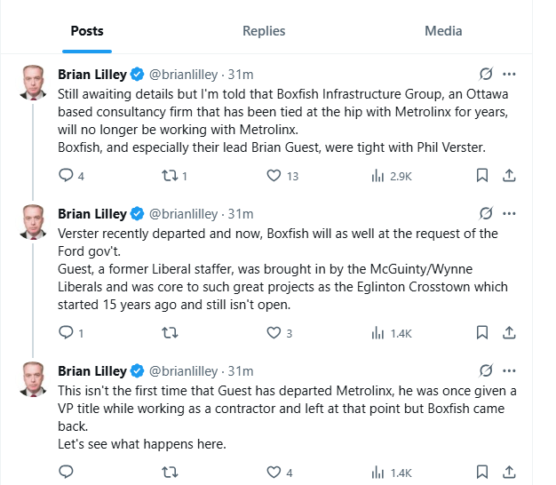Reply to the Verster recently departed post
Screen dimensions: 556x485
coord(65,333)
